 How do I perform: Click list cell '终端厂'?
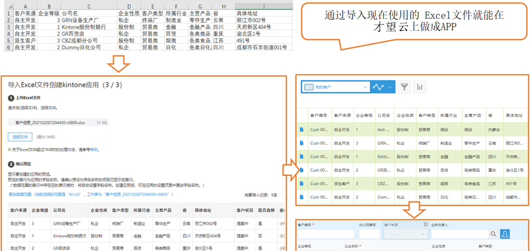(x=425, y=143)
